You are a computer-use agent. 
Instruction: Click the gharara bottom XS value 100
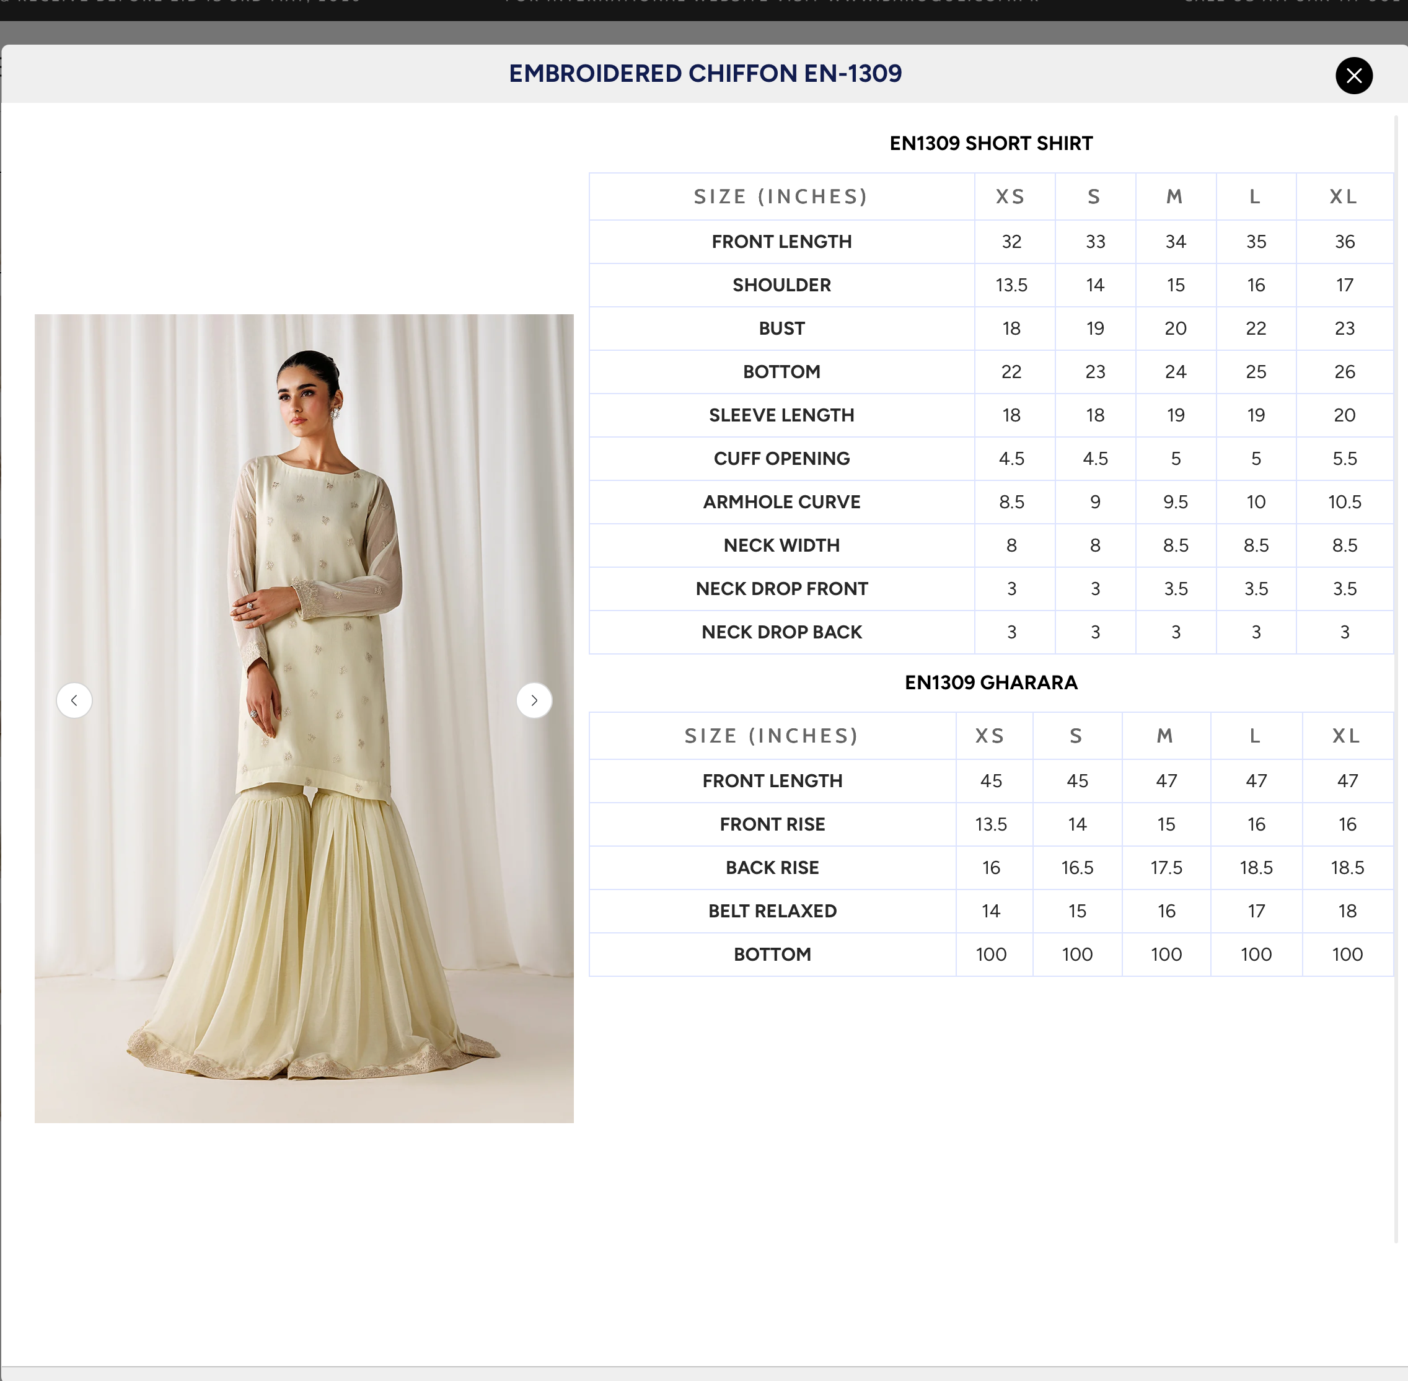[991, 955]
